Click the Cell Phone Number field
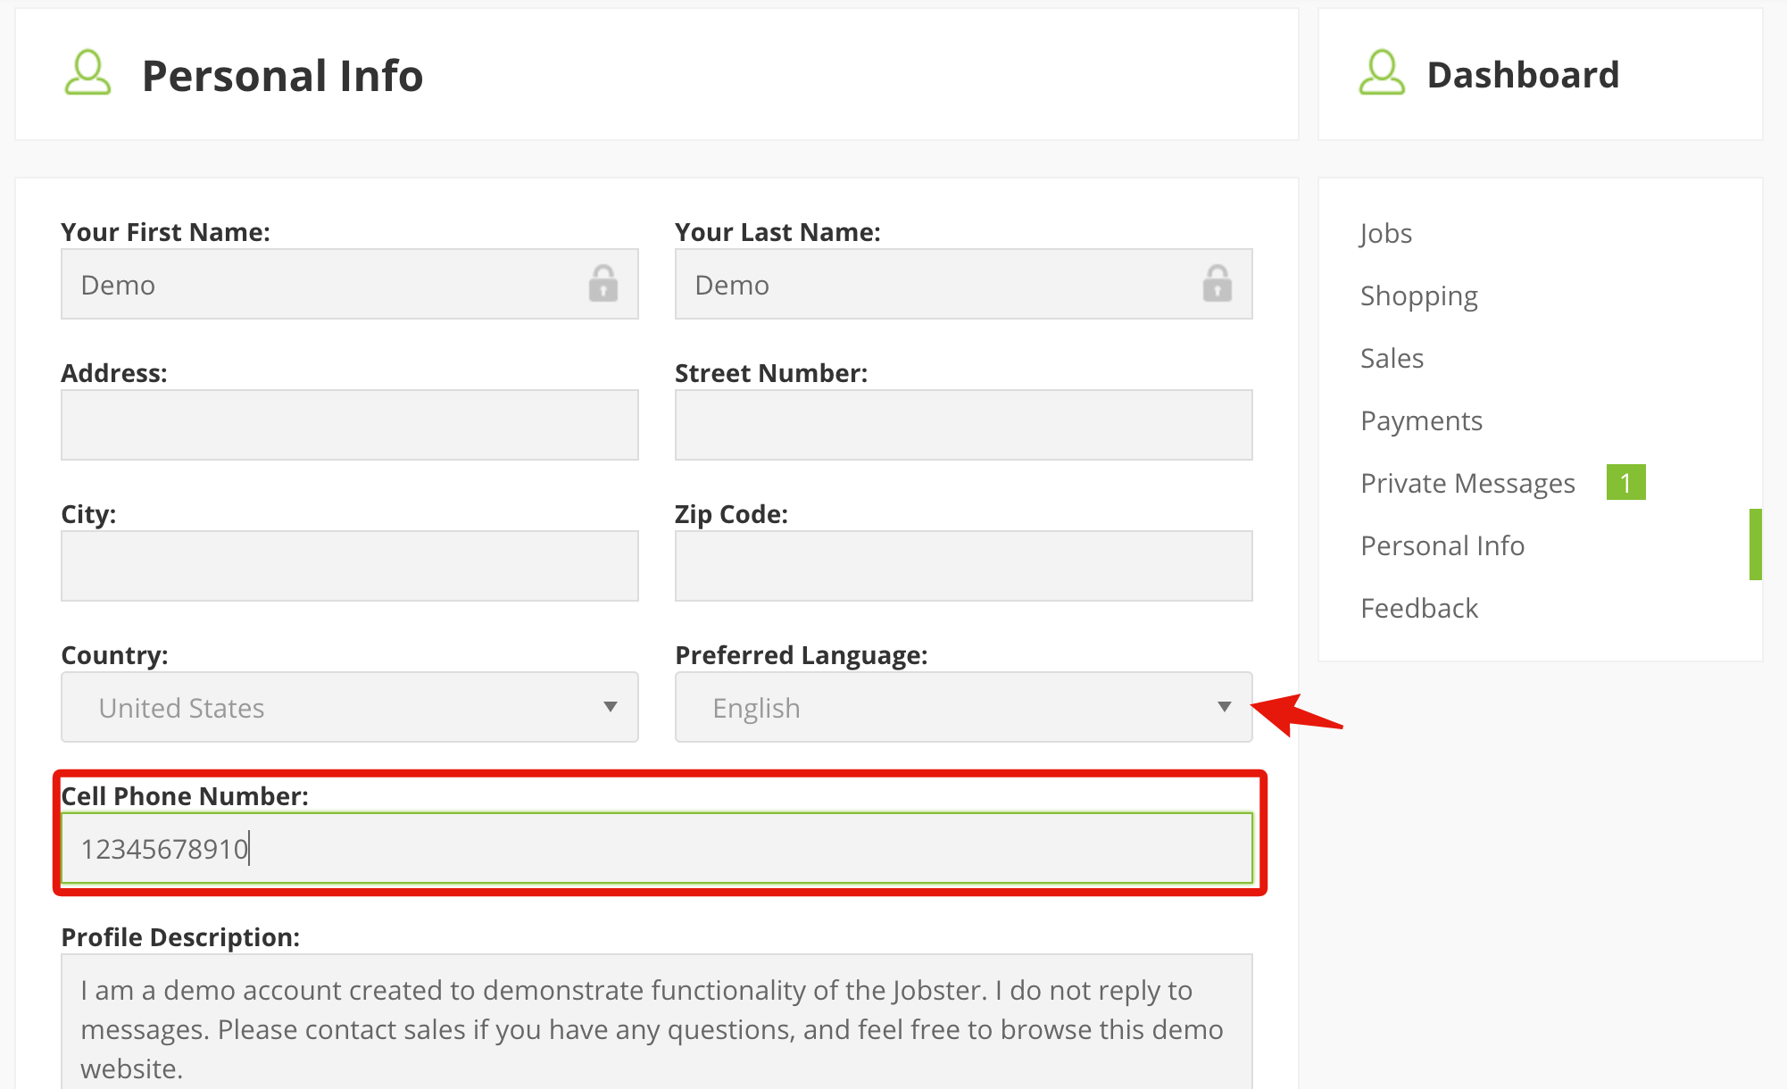This screenshot has height=1089, width=1787. tap(657, 848)
